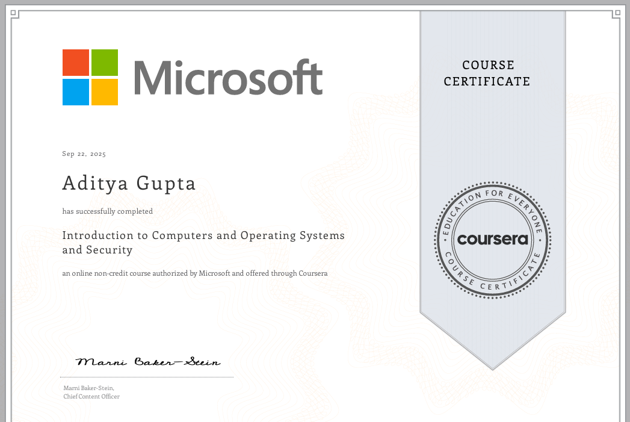
Task: Click the top-right corner border ornament
Action: coord(616,14)
